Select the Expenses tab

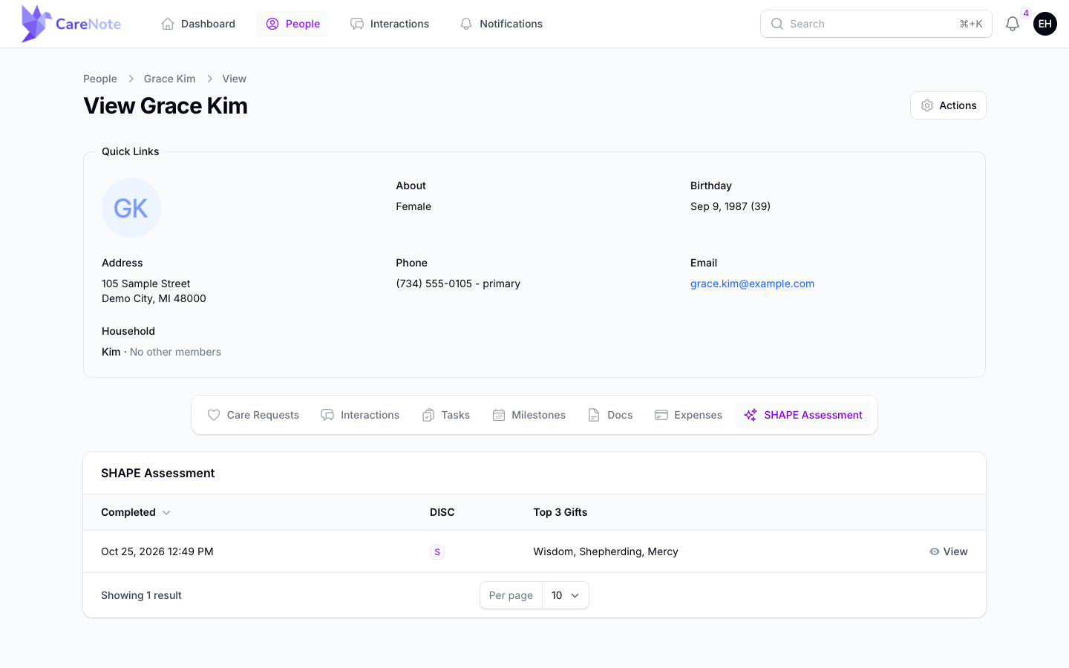tap(688, 415)
